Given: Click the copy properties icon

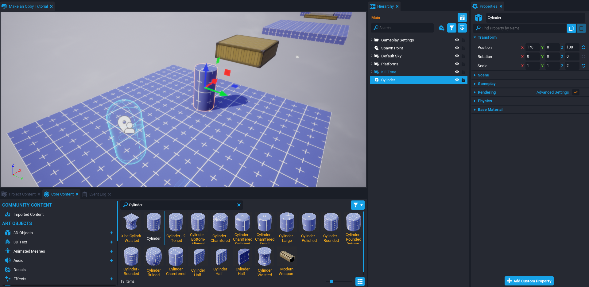Looking at the screenshot, I should [571, 28].
